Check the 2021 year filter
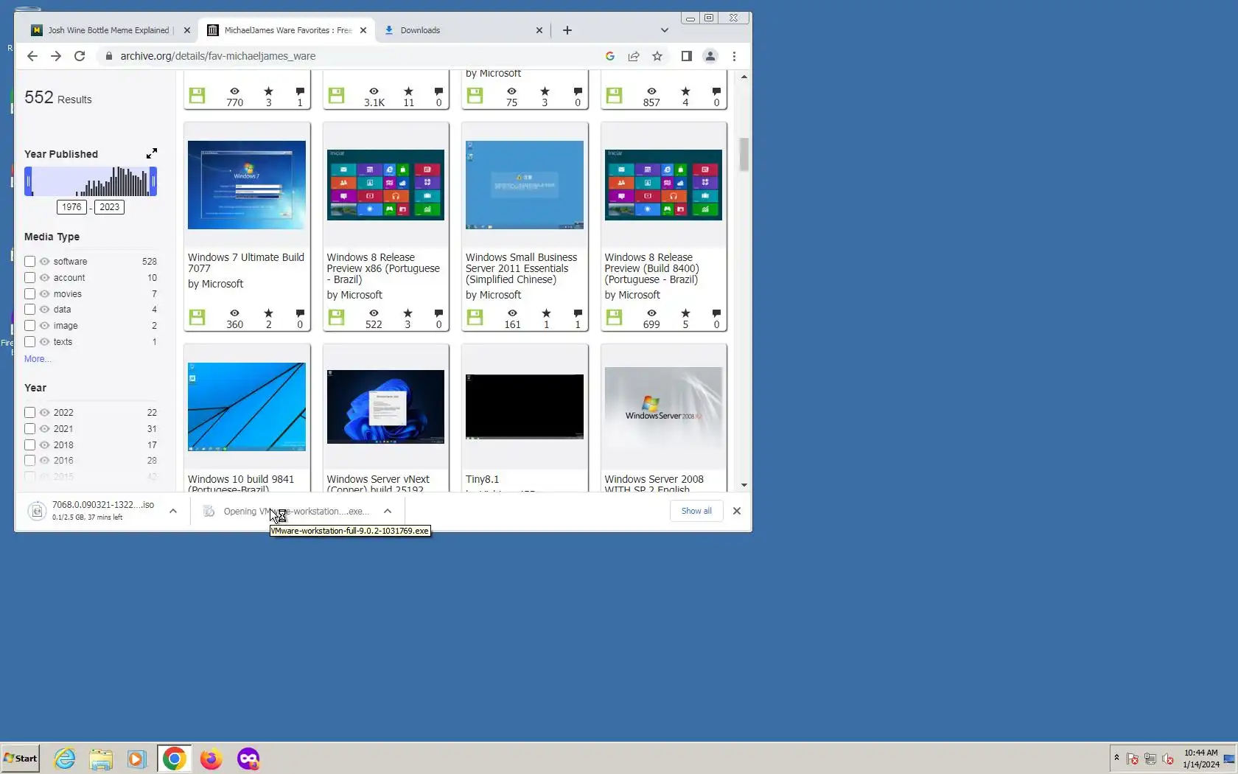This screenshot has width=1238, height=774. point(29,429)
